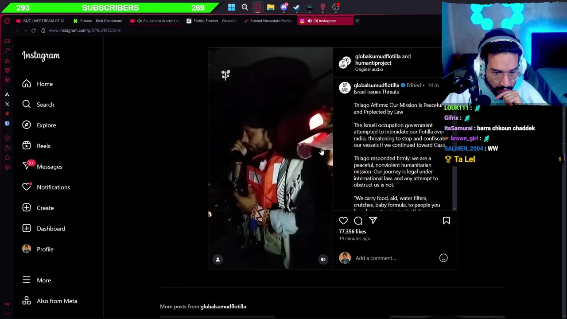Expand Also from Meta menu
567x319 pixels.
[50, 301]
